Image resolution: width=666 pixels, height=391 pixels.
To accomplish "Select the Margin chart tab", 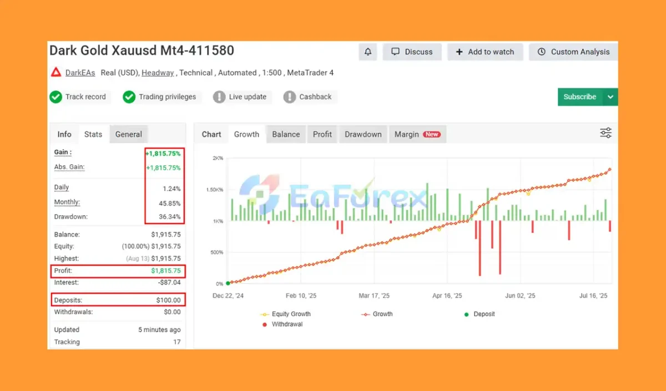I will (417, 134).
